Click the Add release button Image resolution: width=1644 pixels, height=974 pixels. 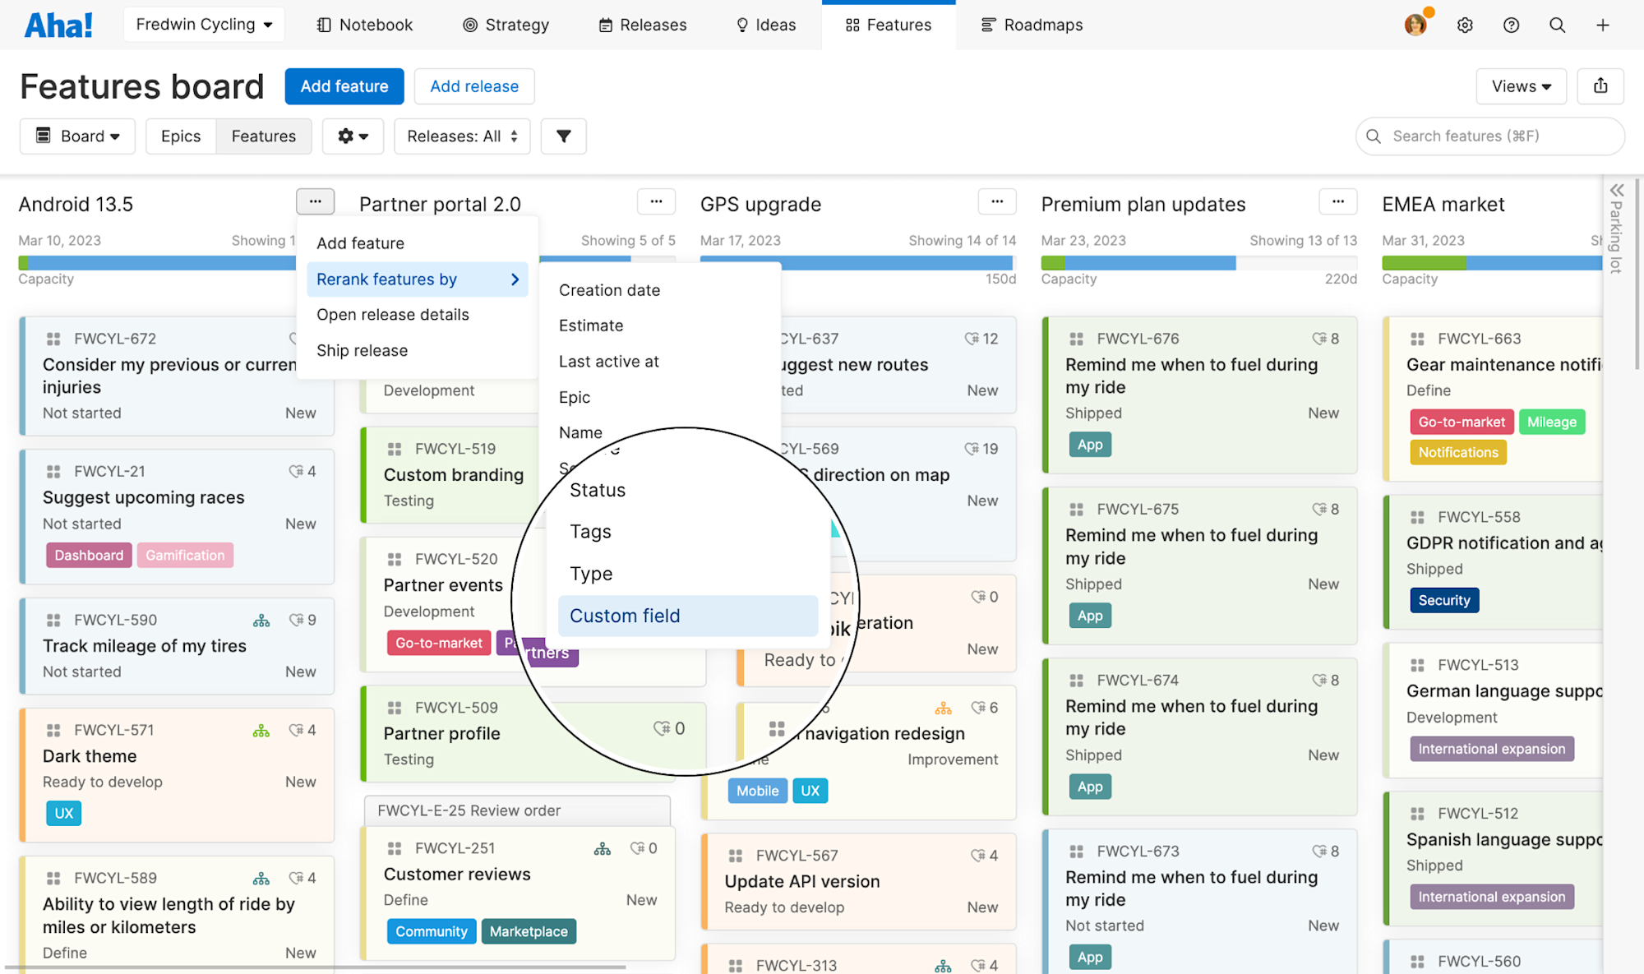(x=473, y=86)
